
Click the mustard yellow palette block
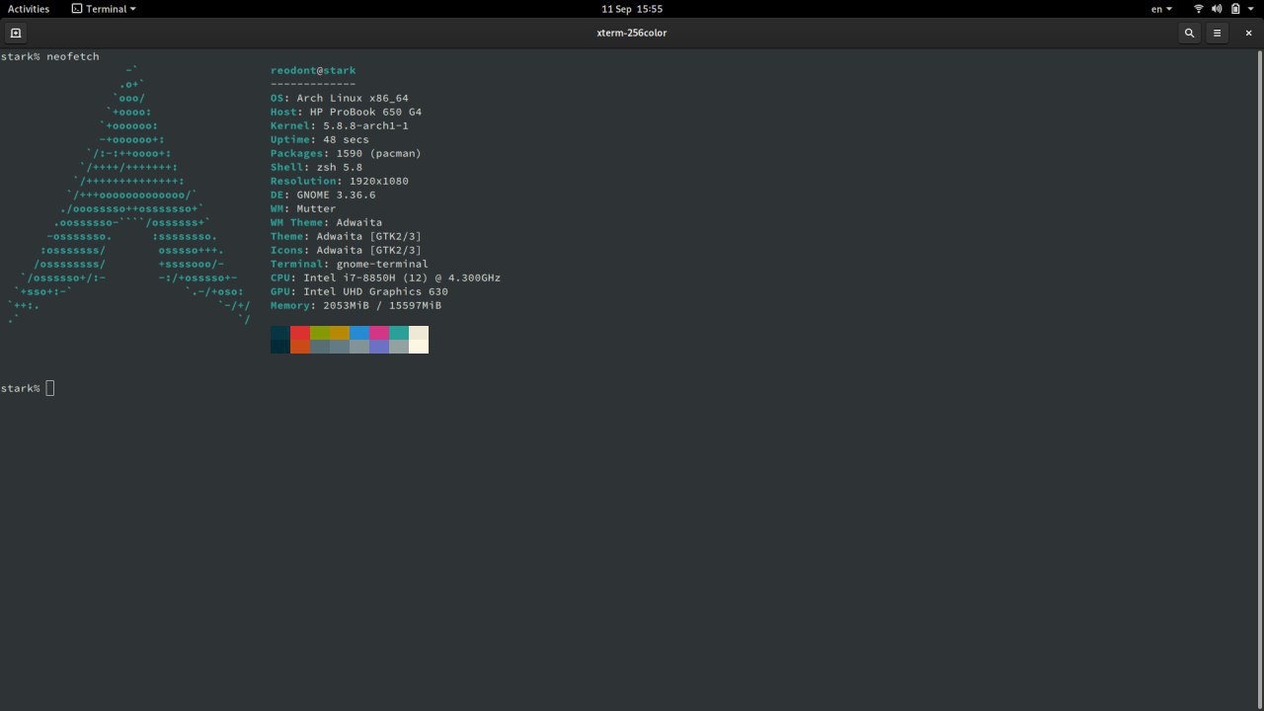tap(340, 333)
